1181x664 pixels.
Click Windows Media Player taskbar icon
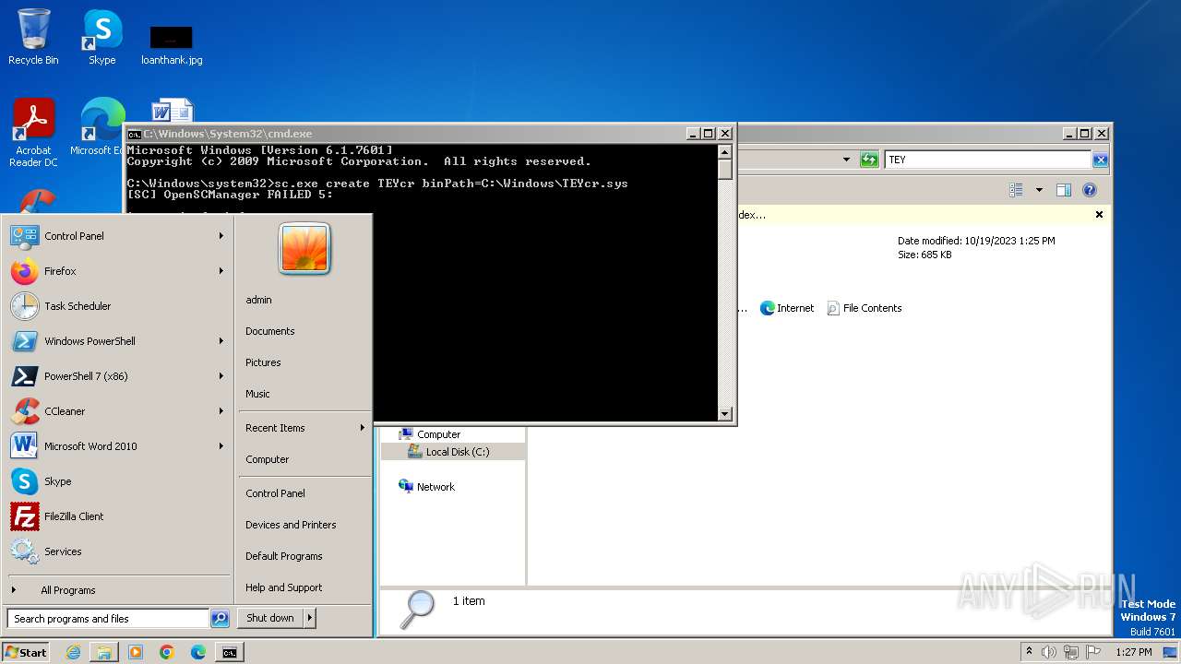point(136,652)
